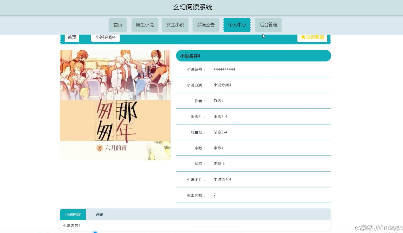Click the 取消收藏 (cancel favorite) button

click(314, 37)
